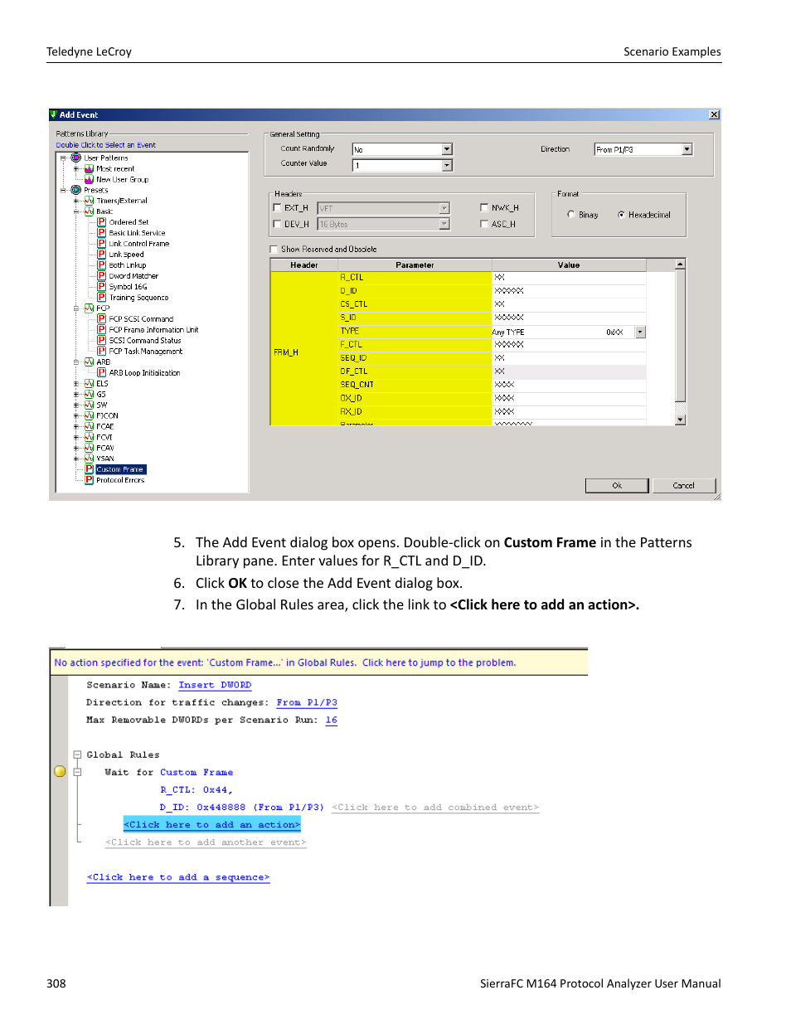Image resolution: width=791 pixels, height=1024 pixels.
Task: Click the Insert DWORD scenario name link
Action: 215,686
